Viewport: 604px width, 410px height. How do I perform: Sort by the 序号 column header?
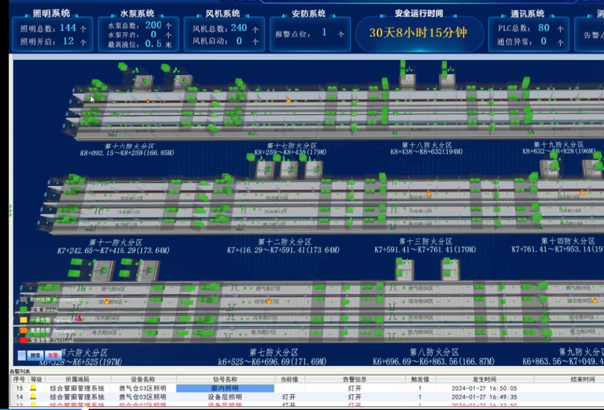pyautogui.click(x=19, y=379)
